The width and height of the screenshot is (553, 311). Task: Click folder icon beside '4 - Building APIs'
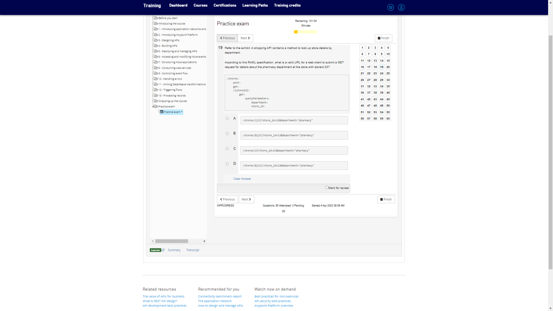[156, 46]
